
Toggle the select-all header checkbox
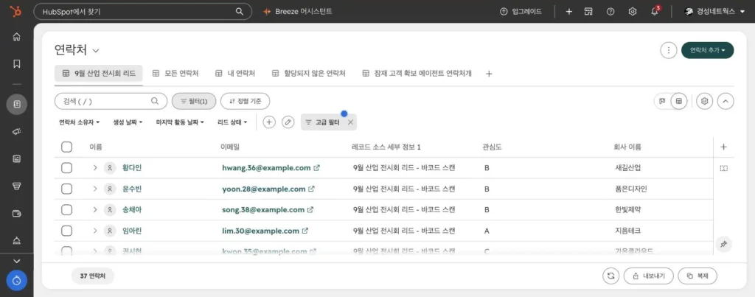(x=66, y=147)
